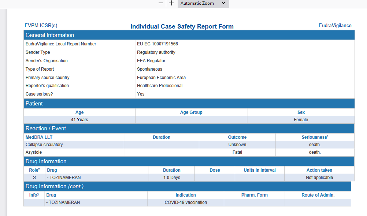Click the EudraVigilance header text

335,26
